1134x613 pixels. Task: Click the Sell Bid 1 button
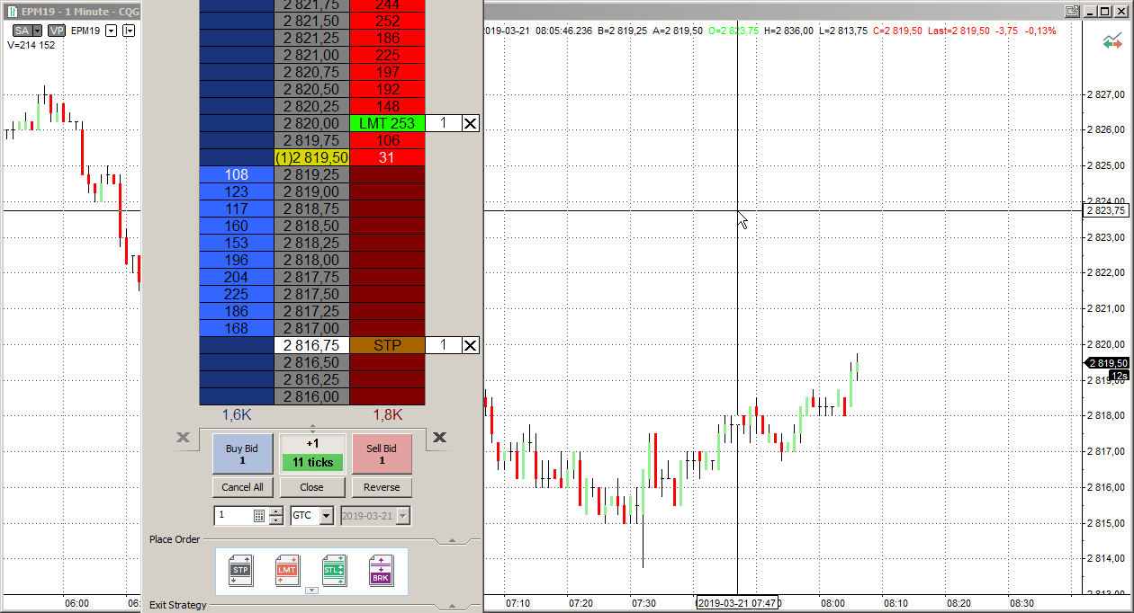(382, 454)
